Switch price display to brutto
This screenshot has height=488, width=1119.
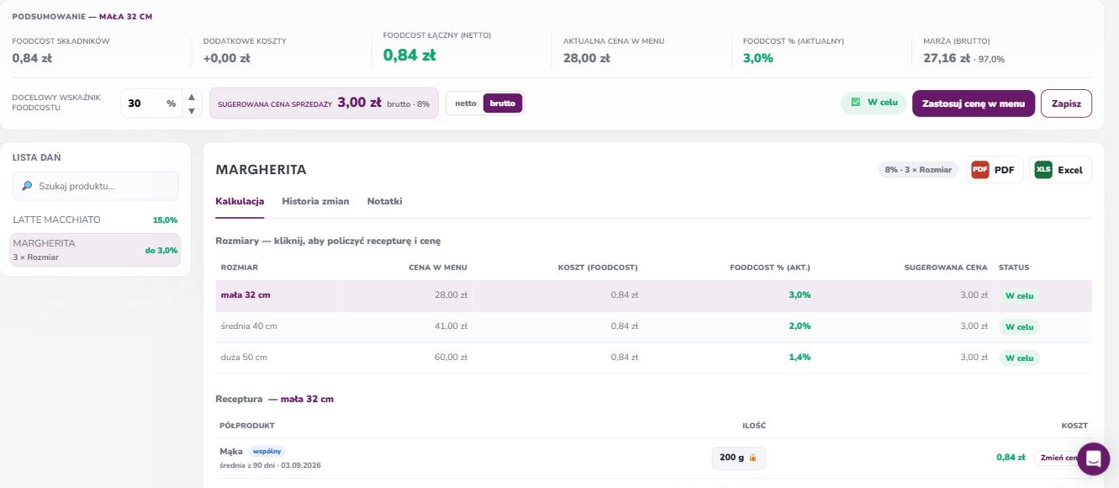(503, 103)
